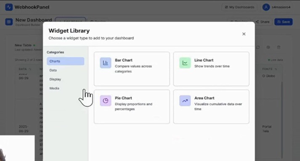Add a Line Chart widget
300x161 pixels.
[211, 69]
